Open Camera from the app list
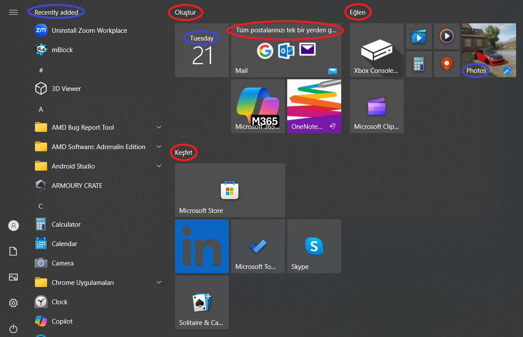Image resolution: width=523 pixels, height=337 pixels. coord(98,263)
